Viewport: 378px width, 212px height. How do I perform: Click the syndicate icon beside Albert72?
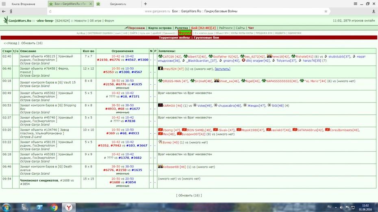(x=185, y=56)
